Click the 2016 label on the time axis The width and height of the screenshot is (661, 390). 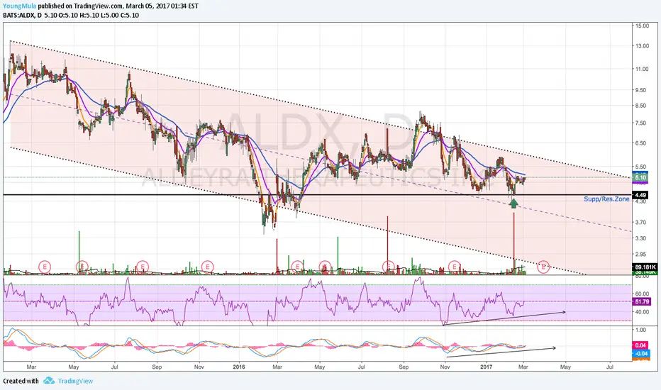pyautogui.click(x=239, y=367)
